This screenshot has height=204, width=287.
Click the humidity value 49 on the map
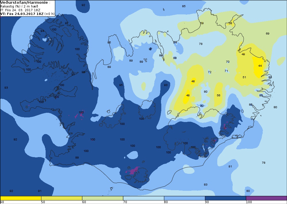[x=243, y=54]
